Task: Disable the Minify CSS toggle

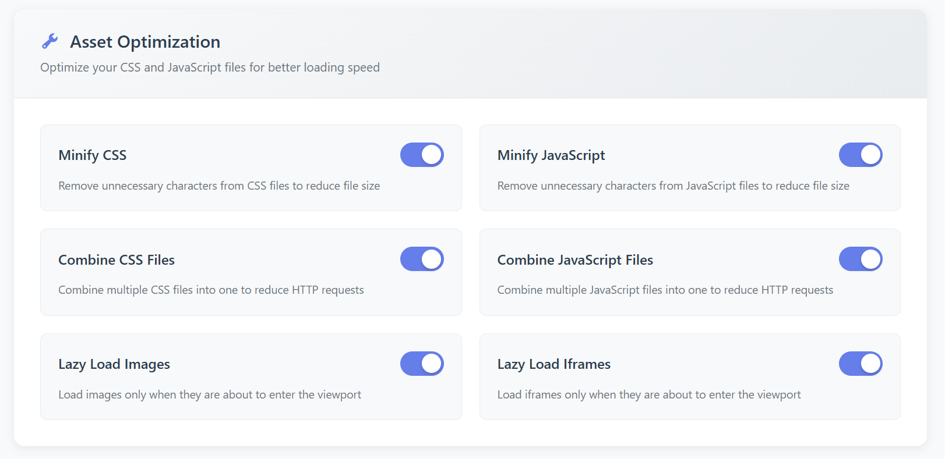Action: coord(422,155)
